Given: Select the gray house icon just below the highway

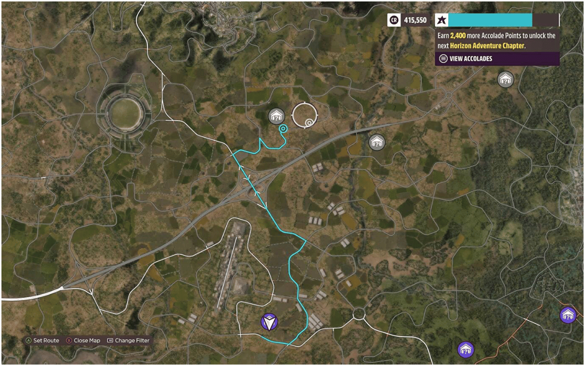Looking at the screenshot, I should pyautogui.click(x=377, y=142).
